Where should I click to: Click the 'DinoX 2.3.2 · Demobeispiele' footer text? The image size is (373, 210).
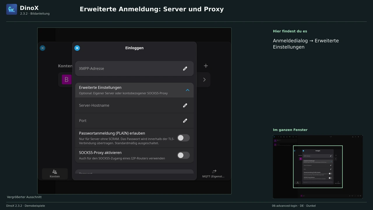pos(26,206)
